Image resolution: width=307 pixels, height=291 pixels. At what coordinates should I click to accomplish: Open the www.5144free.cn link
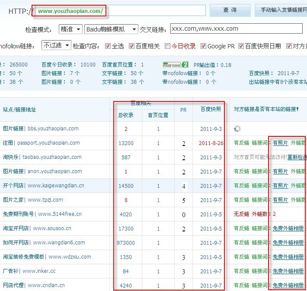click(x=60, y=214)
